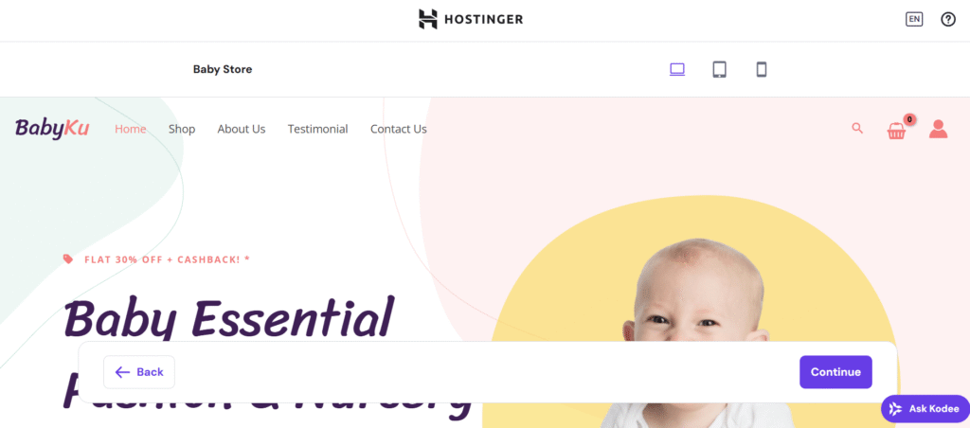Click the Flat 30% Off cashback tag
Viewport: 970px width, 428px height.
point(156,259)
